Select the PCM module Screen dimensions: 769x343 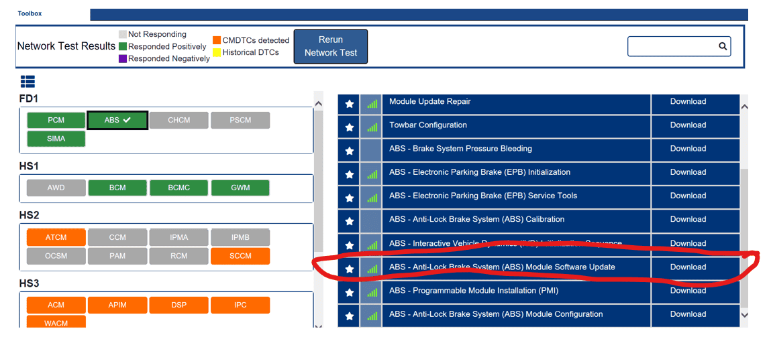pyautogui.click(x=56, y=120)
